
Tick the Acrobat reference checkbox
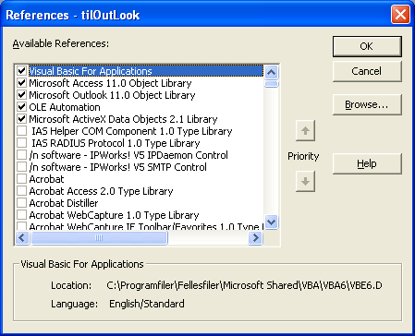tap(21, 179)
